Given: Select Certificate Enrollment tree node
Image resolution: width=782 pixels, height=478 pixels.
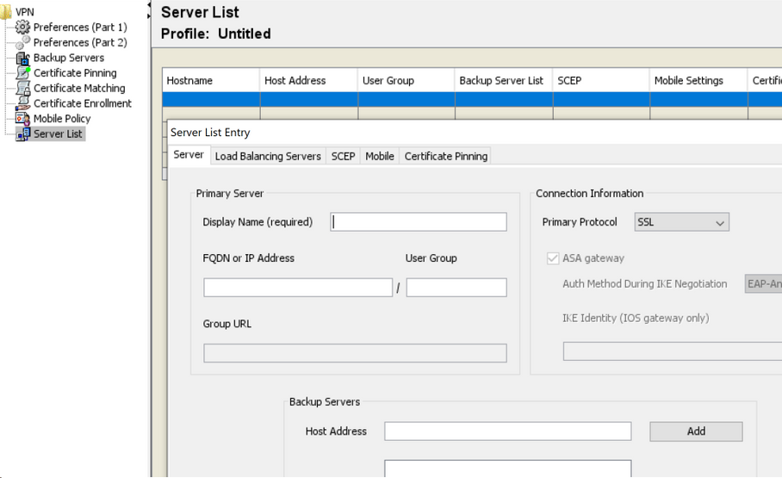Looking at the screenshot, I should [83, 103].
